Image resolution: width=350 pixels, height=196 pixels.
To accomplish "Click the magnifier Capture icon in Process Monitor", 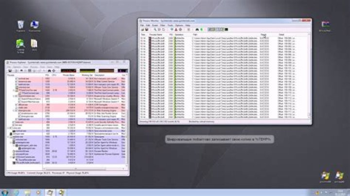I will pyautogui.click(x=155, y=29).
